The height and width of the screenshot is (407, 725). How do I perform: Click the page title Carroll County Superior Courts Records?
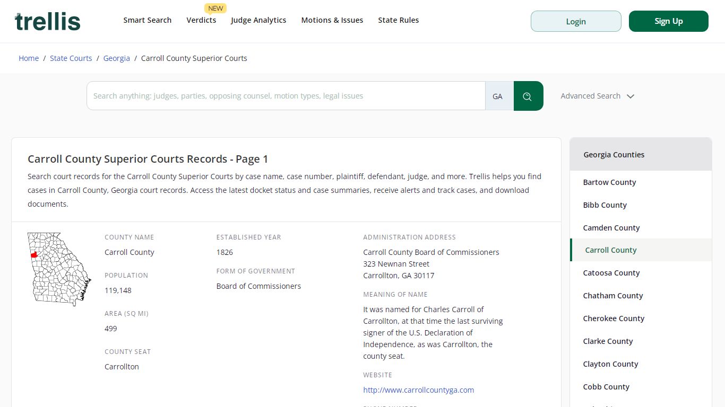coord(148,159)
